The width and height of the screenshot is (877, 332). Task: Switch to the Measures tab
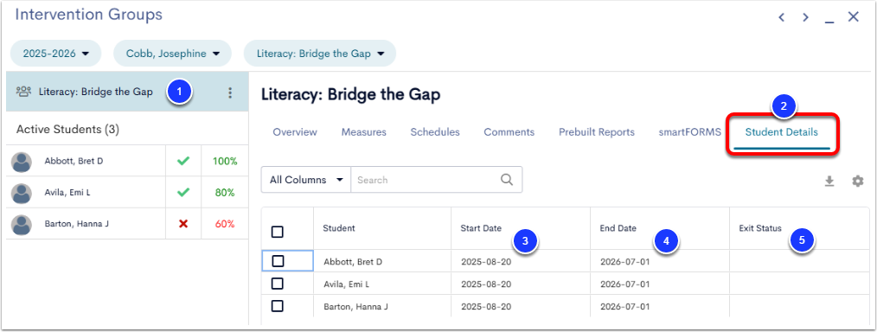[x=364, y=132]
